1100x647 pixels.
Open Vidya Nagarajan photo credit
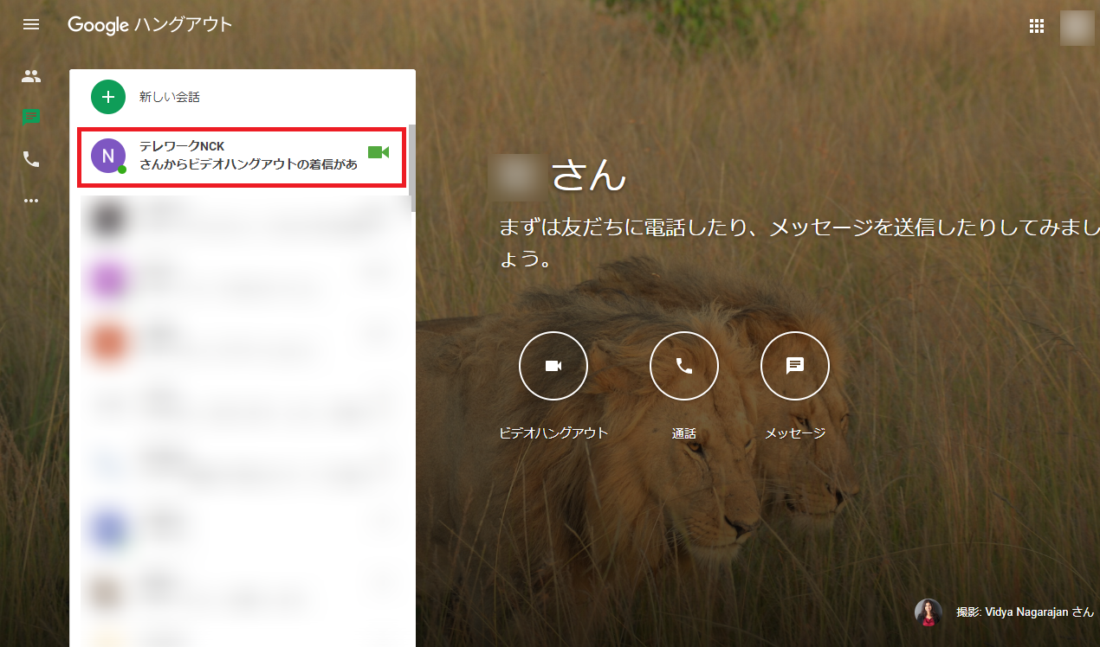coord(1025,612)
